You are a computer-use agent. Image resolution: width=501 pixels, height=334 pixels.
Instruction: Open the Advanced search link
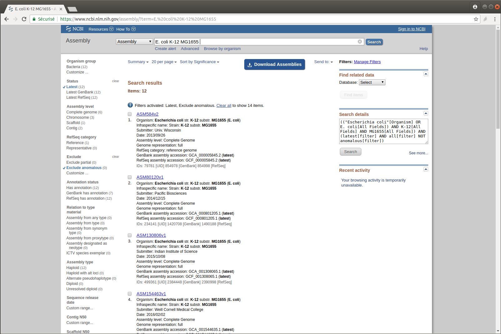(x=190, y=49)
